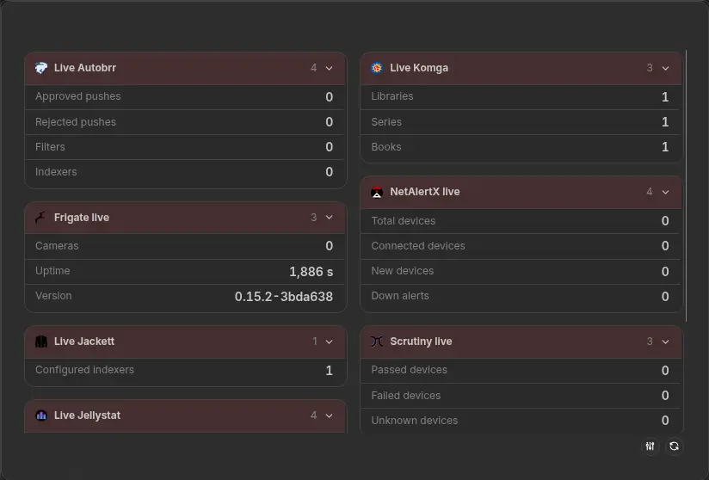The width and height of the screenshot is (709, 480).
Task: Click the Frigate live title
Action: [x=82, y=218]
